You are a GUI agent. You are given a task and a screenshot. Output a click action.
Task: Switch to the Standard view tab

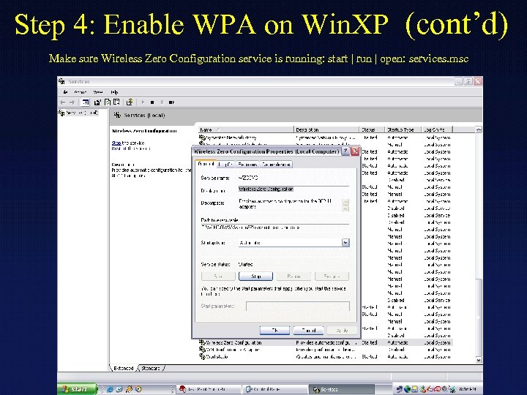pos(151,368)
